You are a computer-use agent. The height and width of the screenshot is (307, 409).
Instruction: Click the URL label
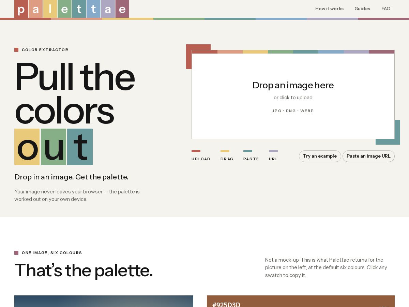[273, 159]
